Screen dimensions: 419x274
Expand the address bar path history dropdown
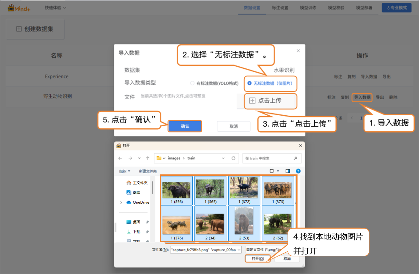coord(223,158)
